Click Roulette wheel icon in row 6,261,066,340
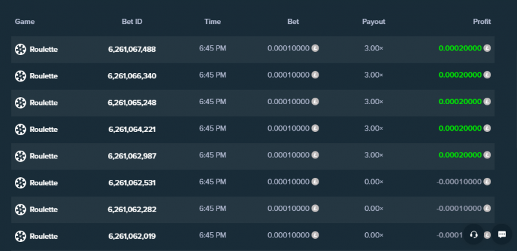The width and height of the screenshot is (517, 251). [x=21, y=76]
